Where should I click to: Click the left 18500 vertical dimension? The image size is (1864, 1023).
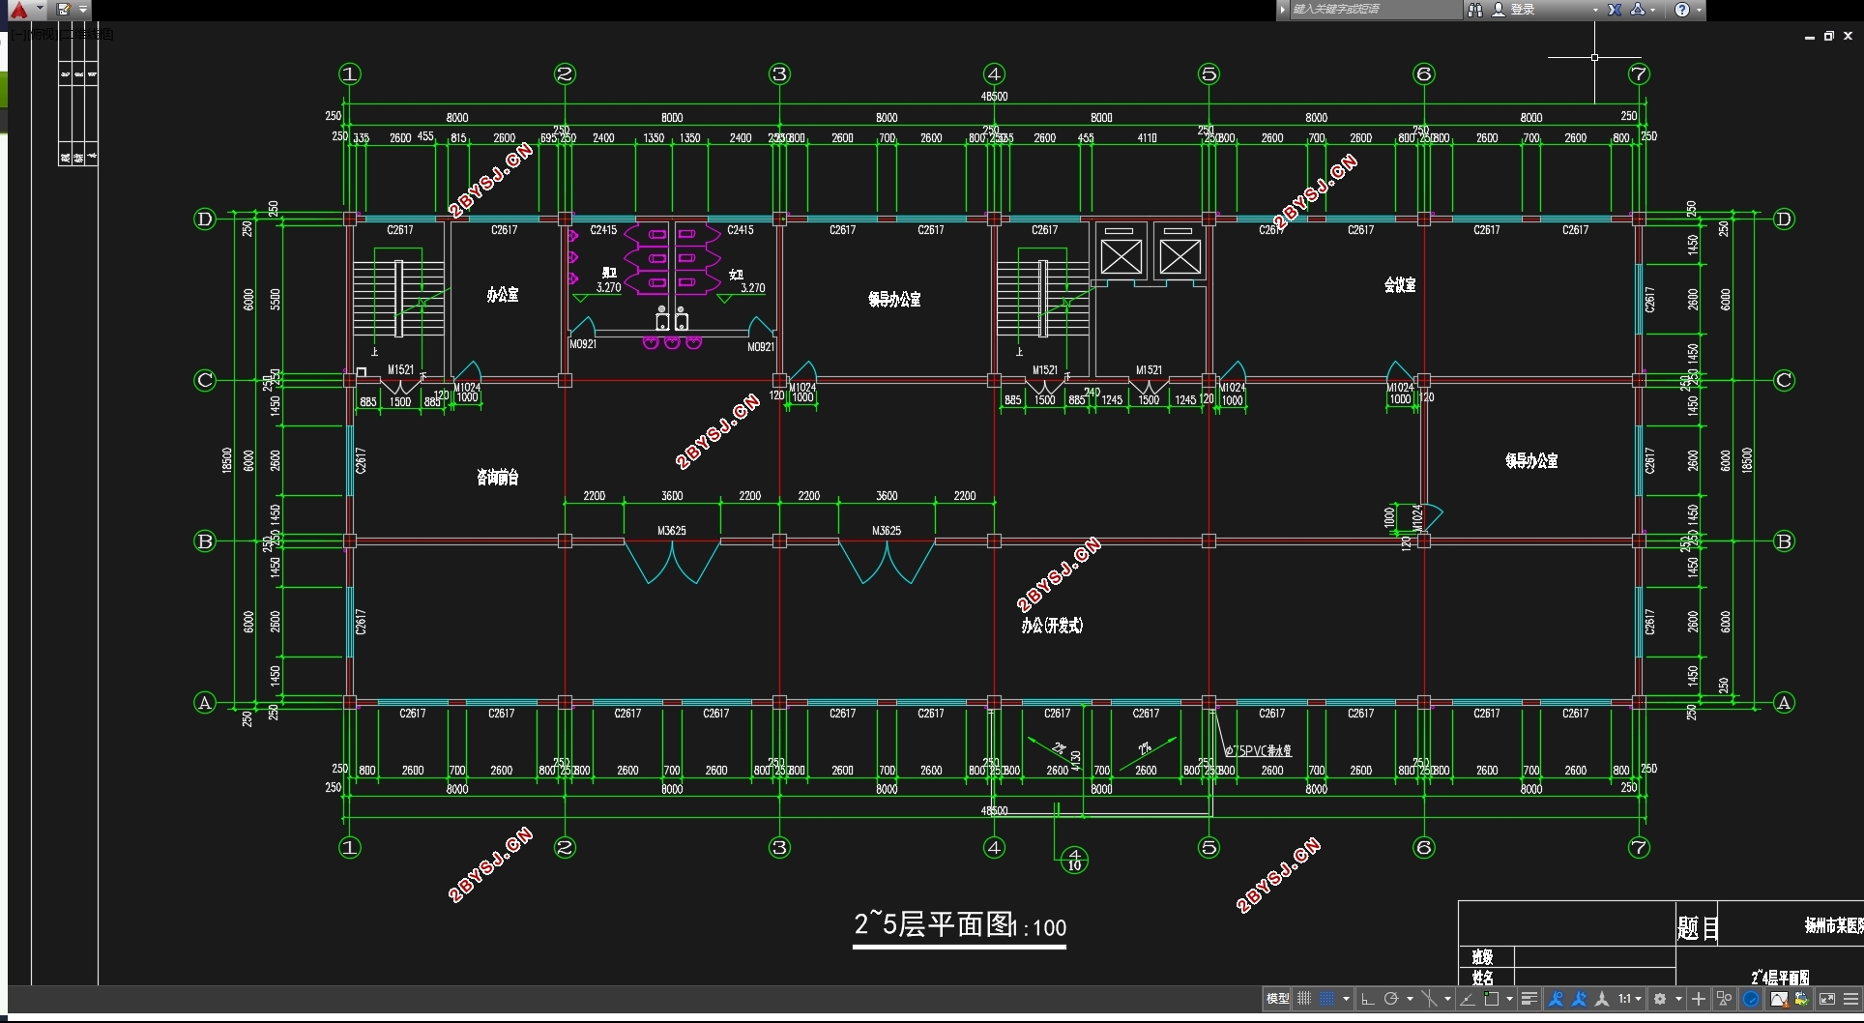click(x=227, y=460)
